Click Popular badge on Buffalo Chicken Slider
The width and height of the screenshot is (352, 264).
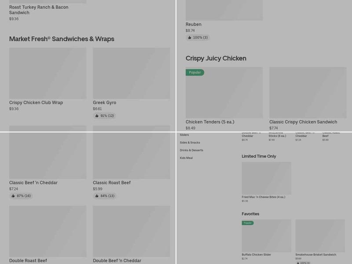tap(248, 223)
